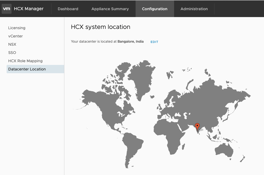264x175 pixels.
Task: Switch to the Appliance Summary tab
Action: 110,9
